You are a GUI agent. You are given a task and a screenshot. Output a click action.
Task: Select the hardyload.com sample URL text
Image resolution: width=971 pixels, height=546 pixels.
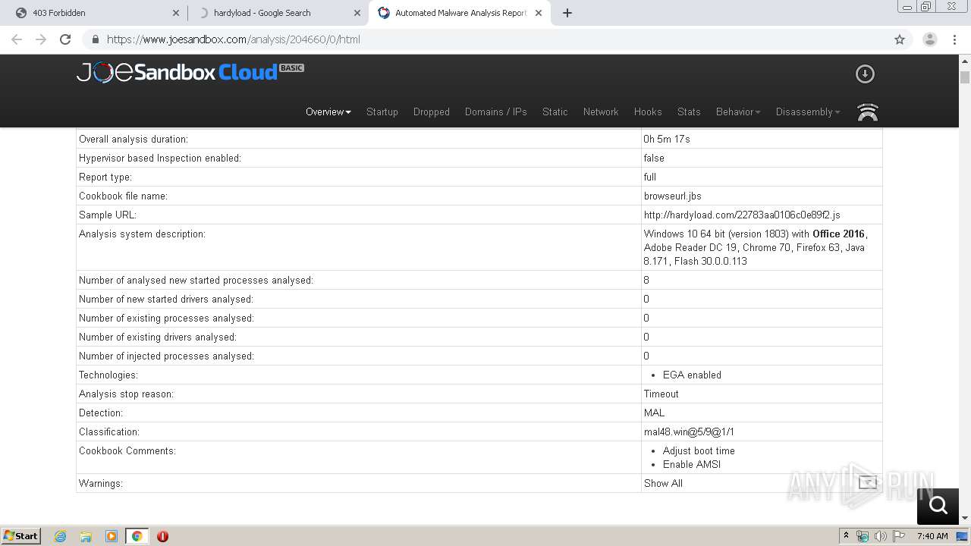(742, 215)
